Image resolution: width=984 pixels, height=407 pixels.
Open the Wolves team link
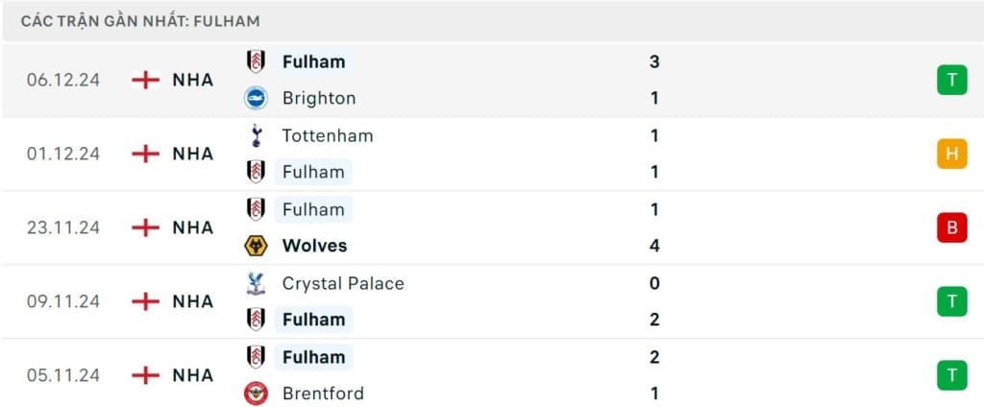[314, 246]
